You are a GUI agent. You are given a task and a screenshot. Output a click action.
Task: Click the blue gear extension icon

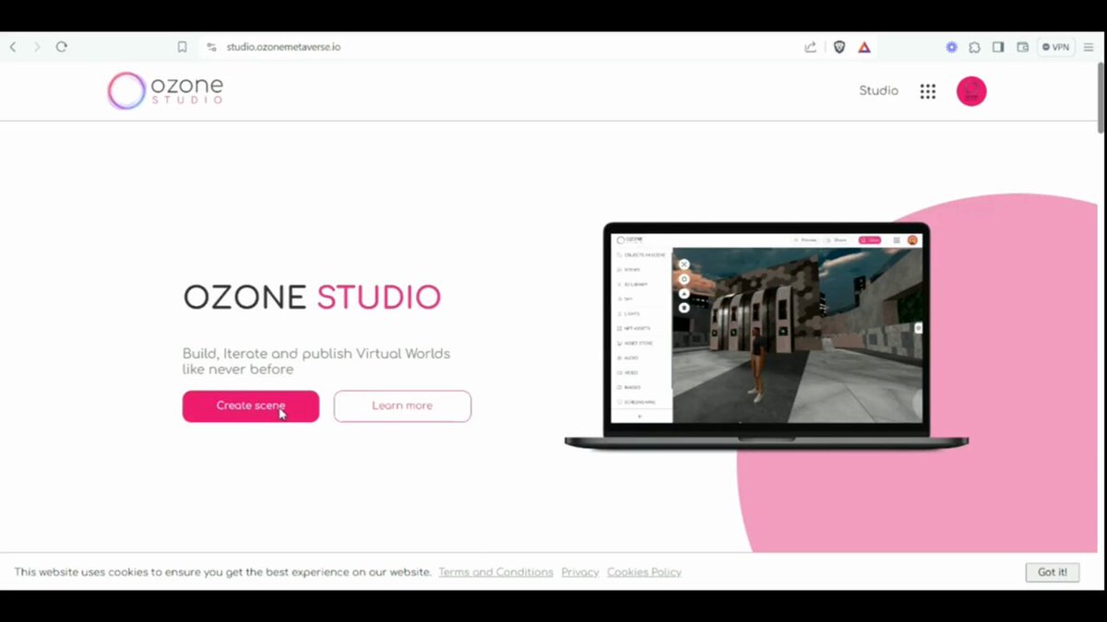tap(951, 47)
